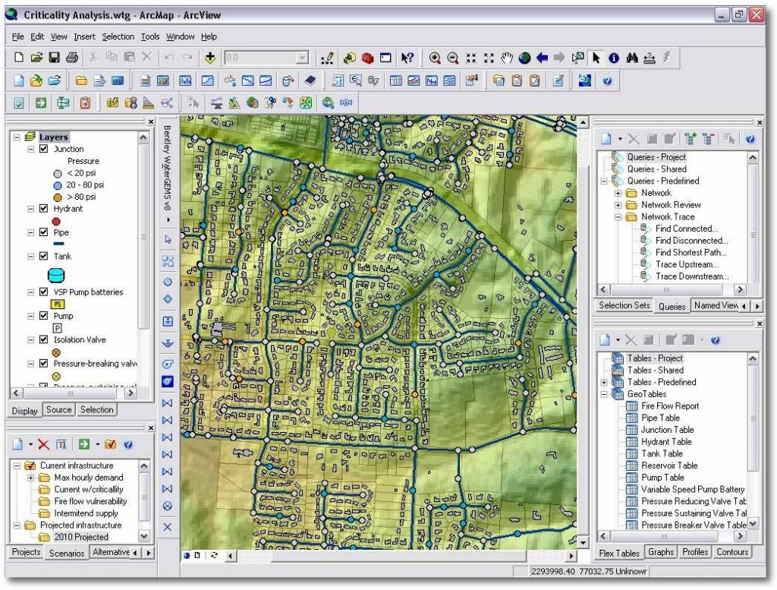Click the Full Extent globe icon
This screenshot has width=777, height=590.
pyautogui.click(x=524, y=58)
